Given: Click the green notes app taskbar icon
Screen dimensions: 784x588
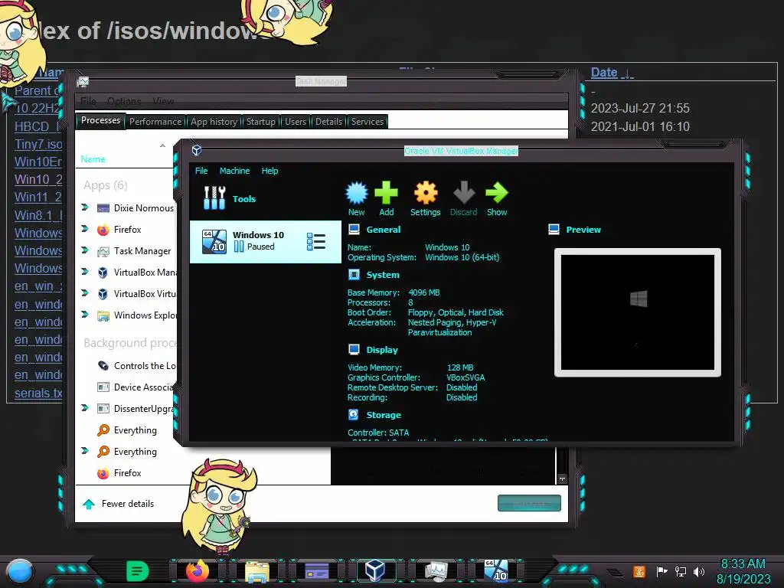Looking at the screenshot, I should pyautogui.click(x=138, y=571).
